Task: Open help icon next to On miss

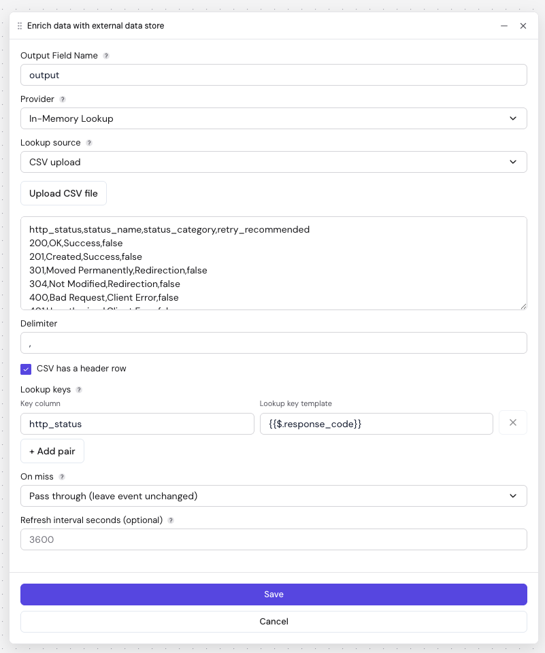Action: coord(62,477)
